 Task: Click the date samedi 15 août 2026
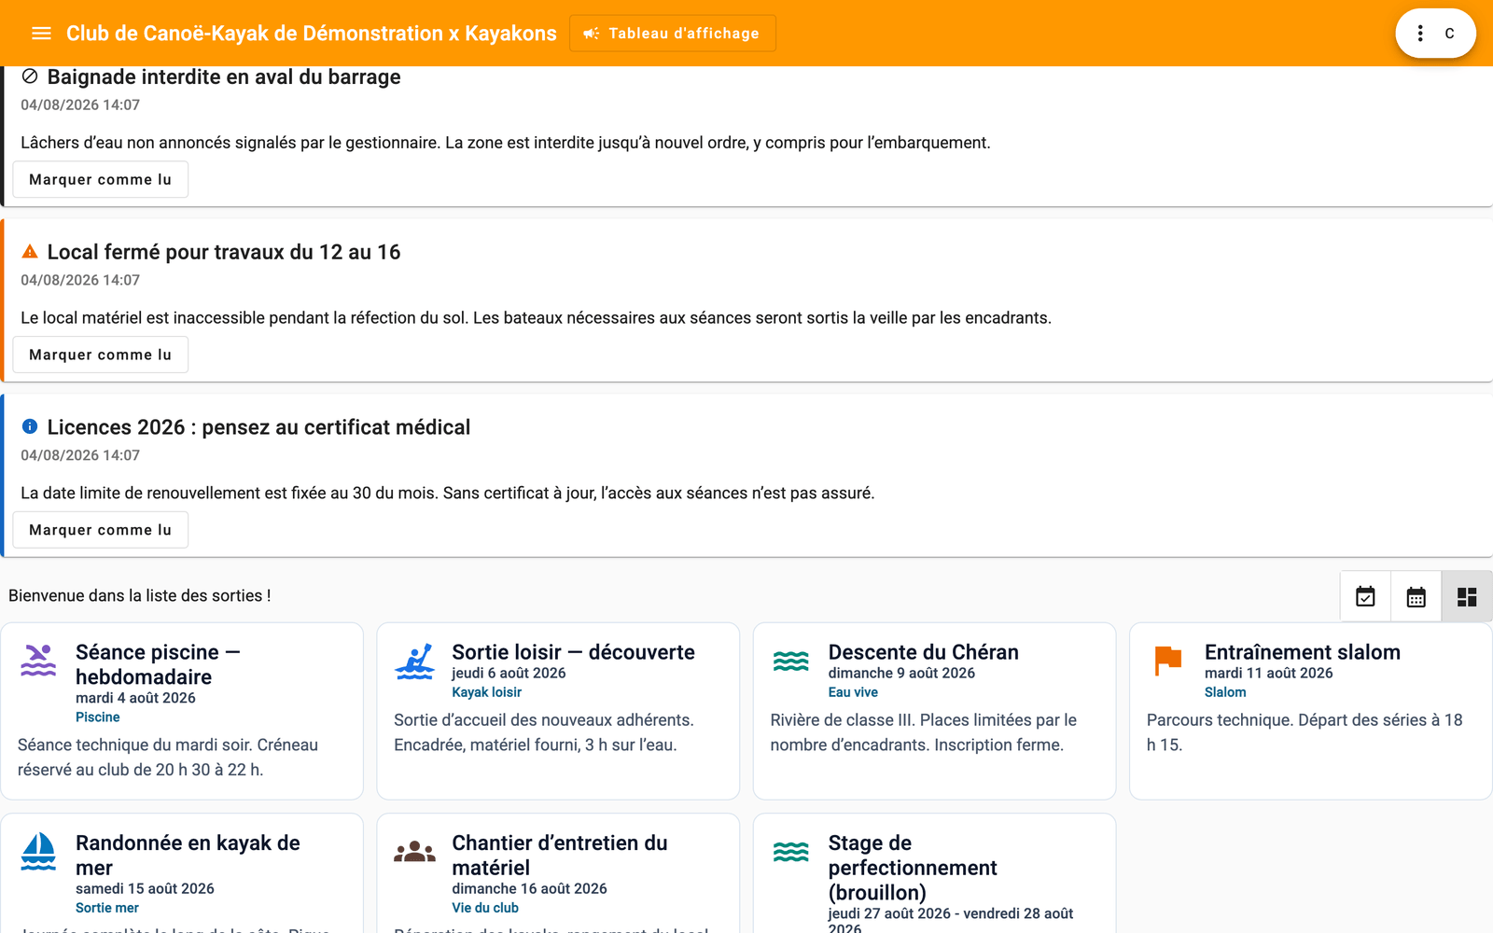(145, 888)
